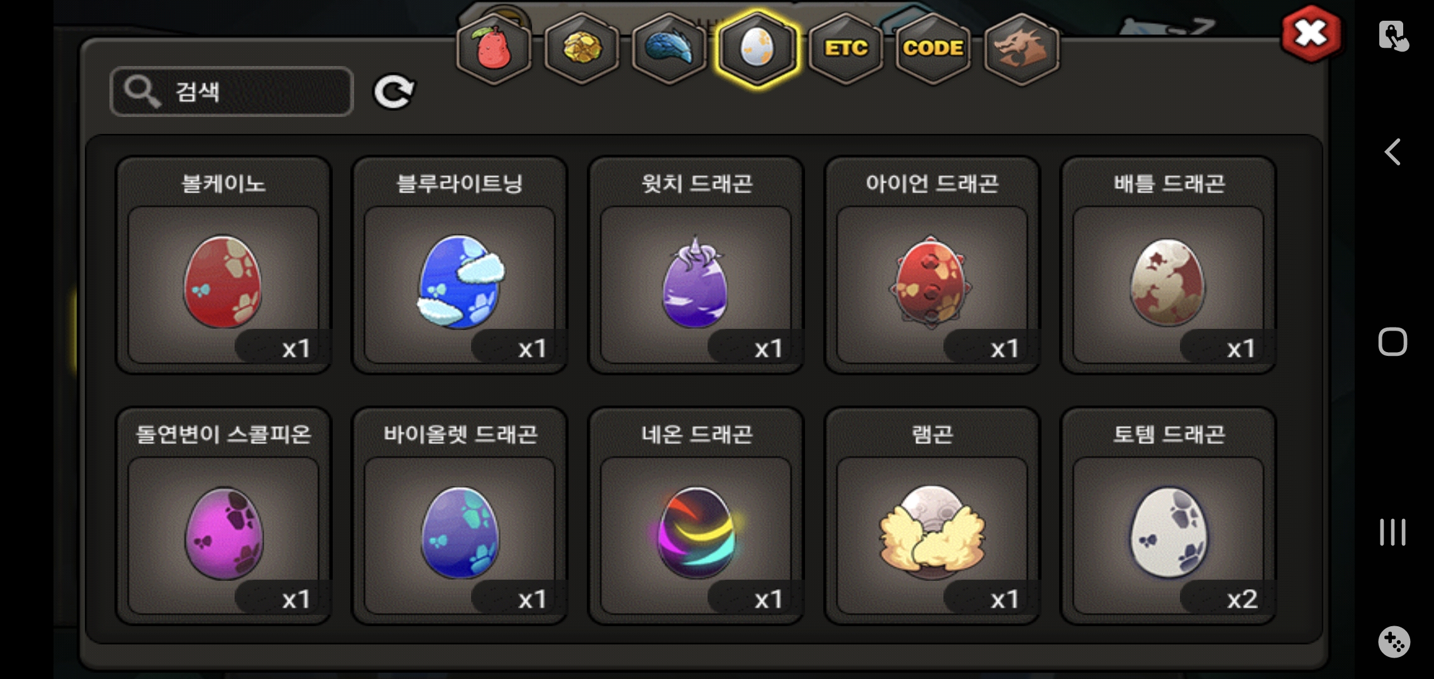
Task: Select the 배틀 드래곤 egg
Action: coord(1169,265)
